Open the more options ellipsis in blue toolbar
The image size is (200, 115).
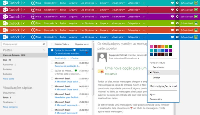pos(144,37)
